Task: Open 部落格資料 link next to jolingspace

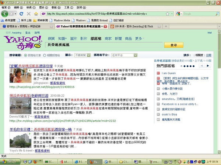Action: (58, 83)
